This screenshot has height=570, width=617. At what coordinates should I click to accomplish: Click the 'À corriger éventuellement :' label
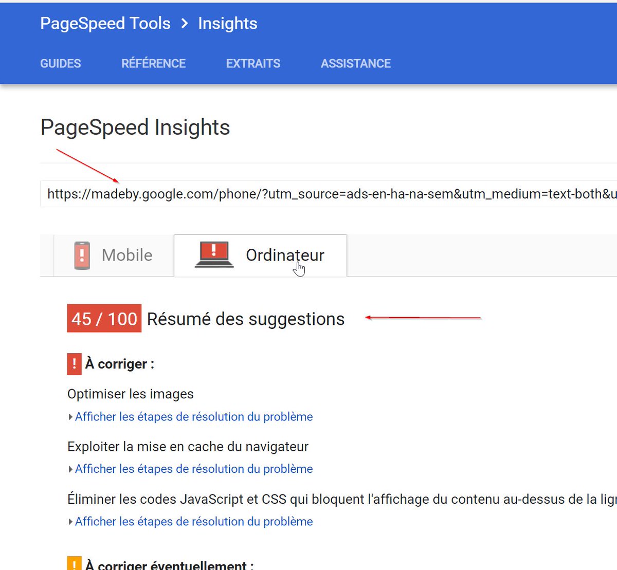pyautogui.click(x=170, y=565)
